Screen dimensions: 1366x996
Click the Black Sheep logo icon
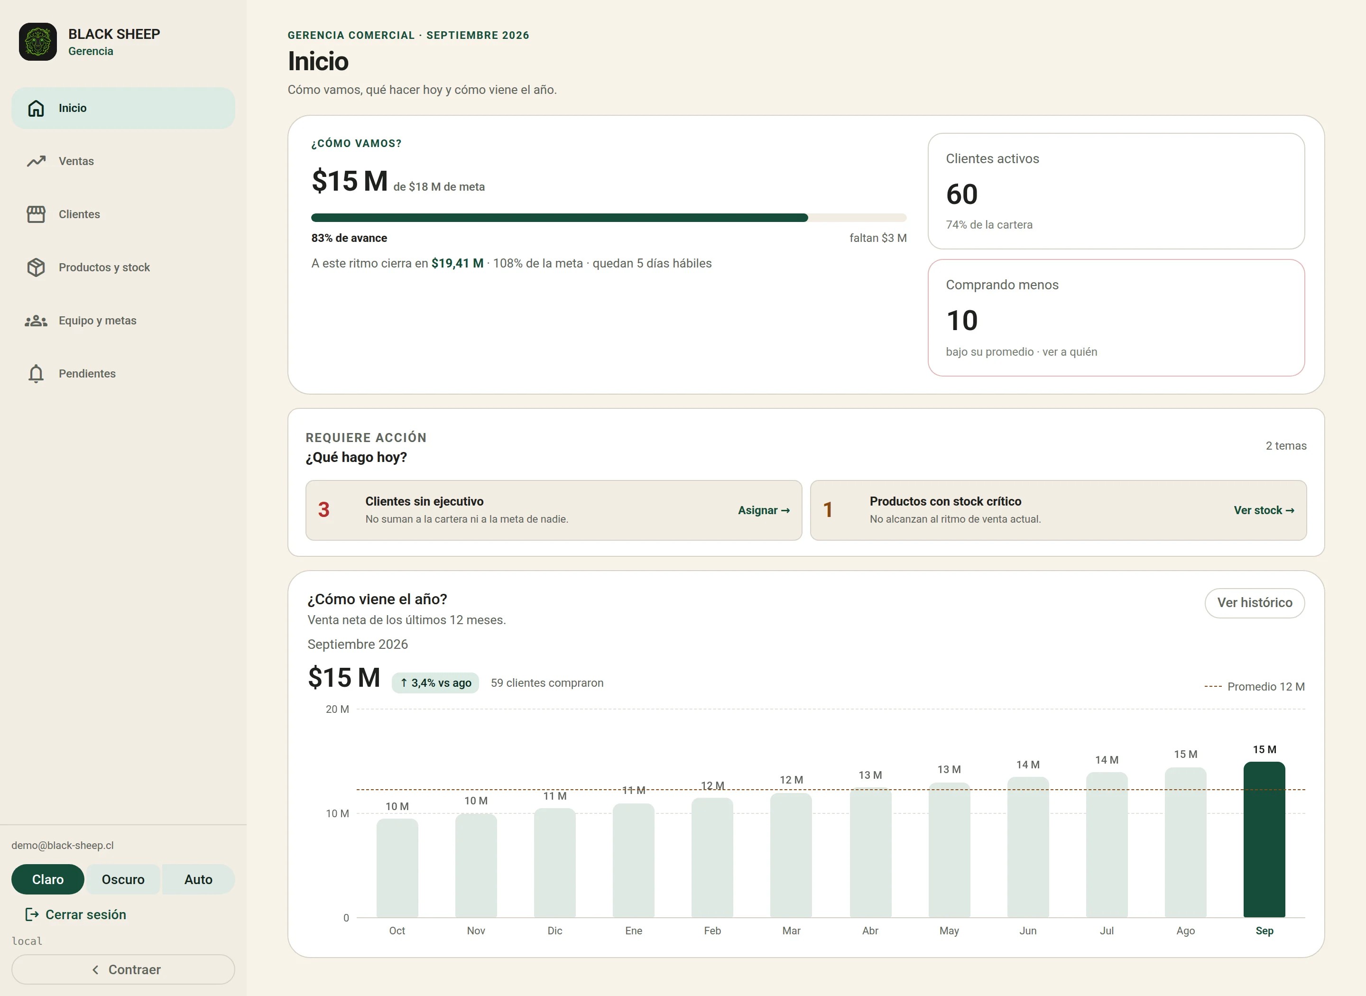click(37, 42)
